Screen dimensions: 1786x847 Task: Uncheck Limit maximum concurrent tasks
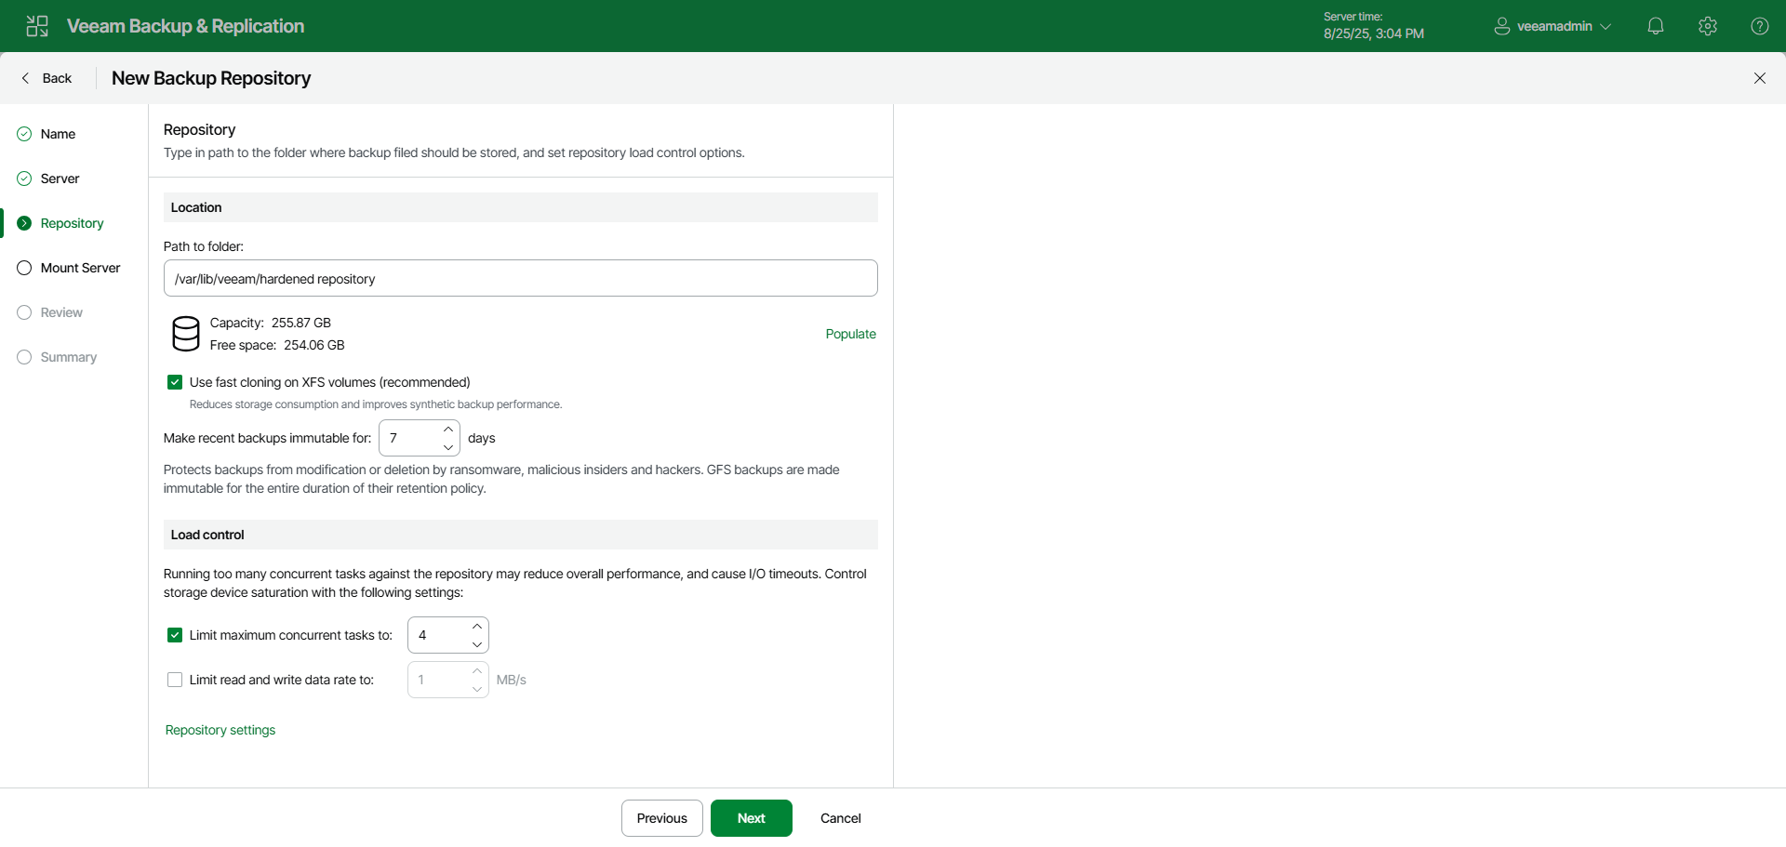(x=175, y=635)
